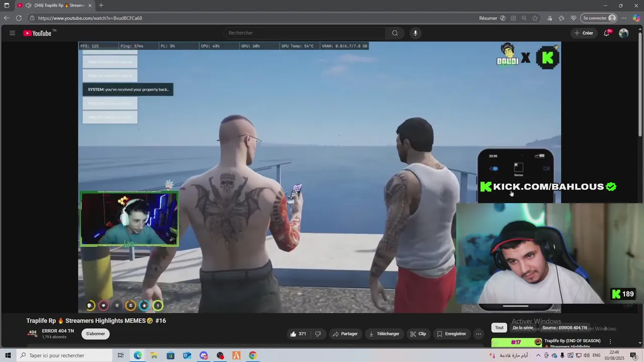The height and width of the screenshot is (362, 644).
Task: Open the Copilot sidebar icon
Action: 636,18
